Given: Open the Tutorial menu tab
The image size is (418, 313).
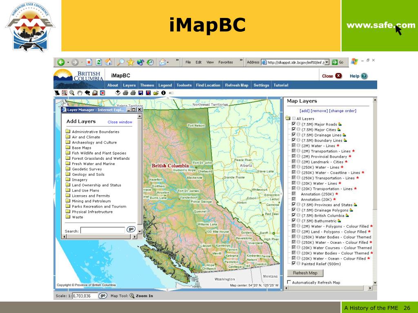Looking at the screenshot, I should (x=281, y=85).
